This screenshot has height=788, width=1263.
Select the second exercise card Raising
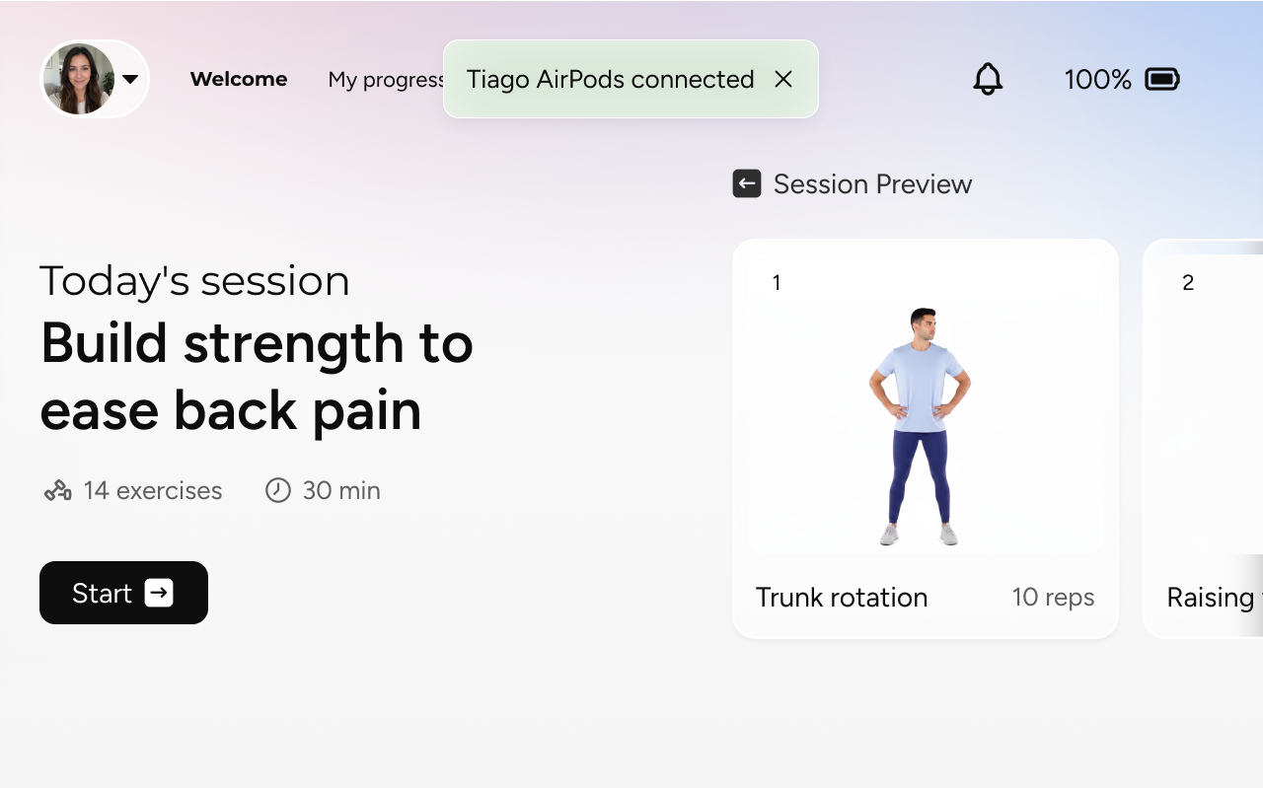point(1203,439)
